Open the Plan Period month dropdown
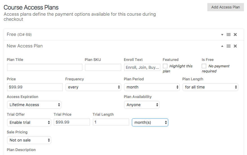 (x=152, y=87)
